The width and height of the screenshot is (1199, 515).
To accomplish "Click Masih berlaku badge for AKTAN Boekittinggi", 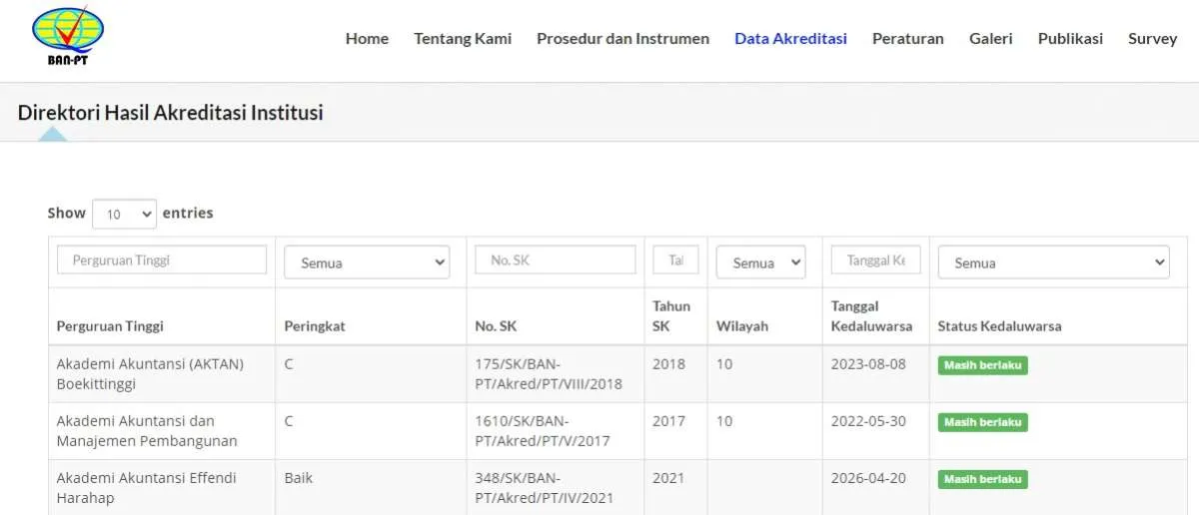I will pyautogui.click(x=982, y=365).
